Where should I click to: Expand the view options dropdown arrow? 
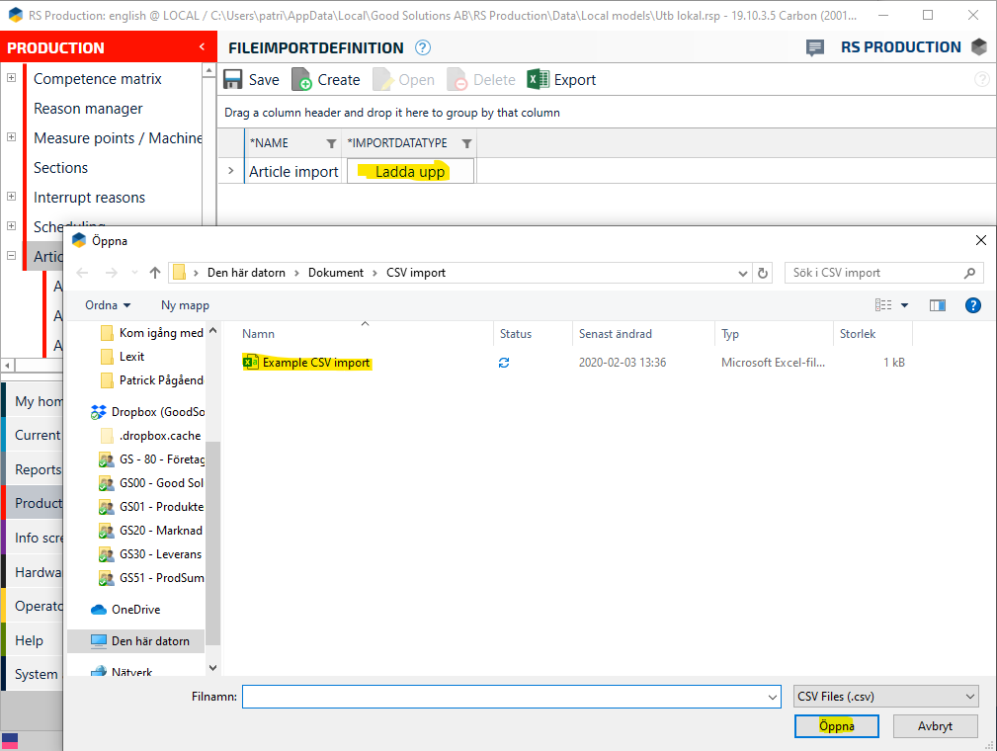(x=904, y=305)
